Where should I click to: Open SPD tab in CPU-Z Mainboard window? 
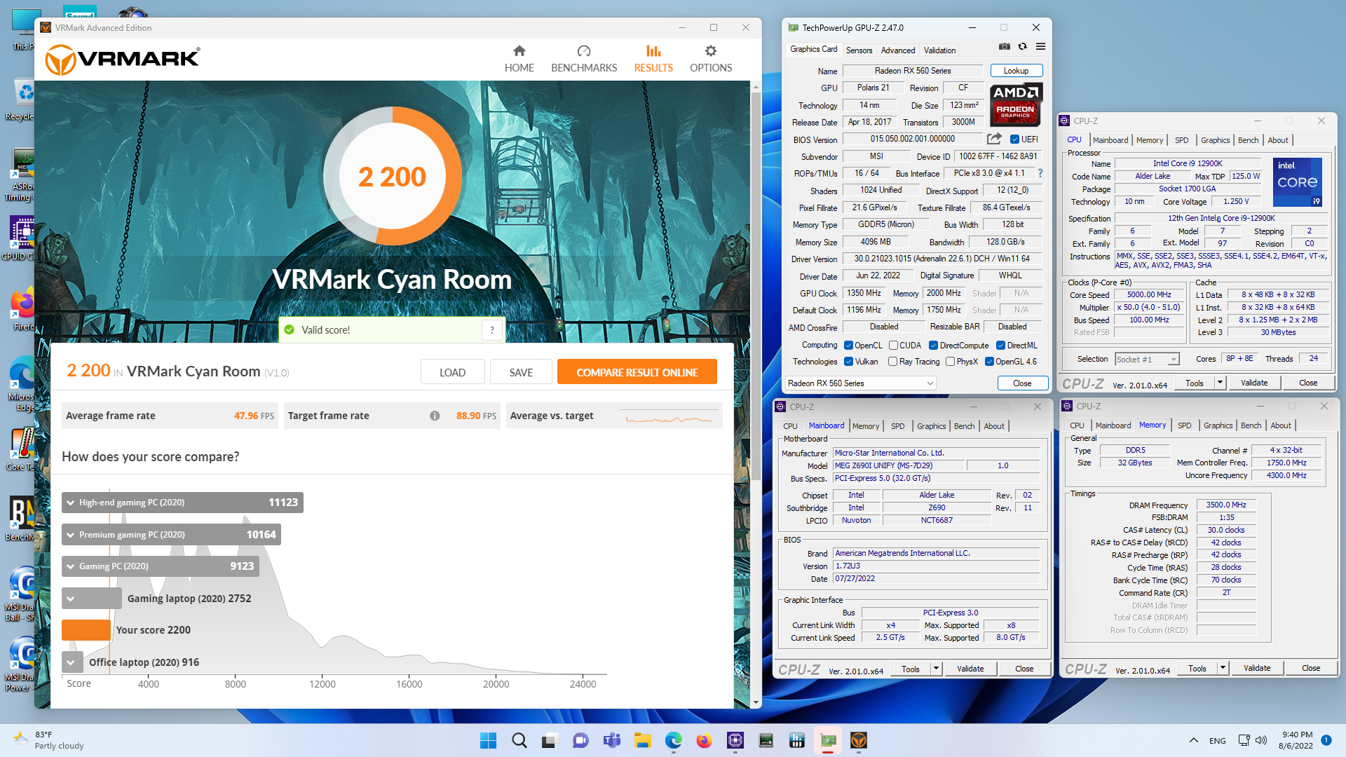897,426
